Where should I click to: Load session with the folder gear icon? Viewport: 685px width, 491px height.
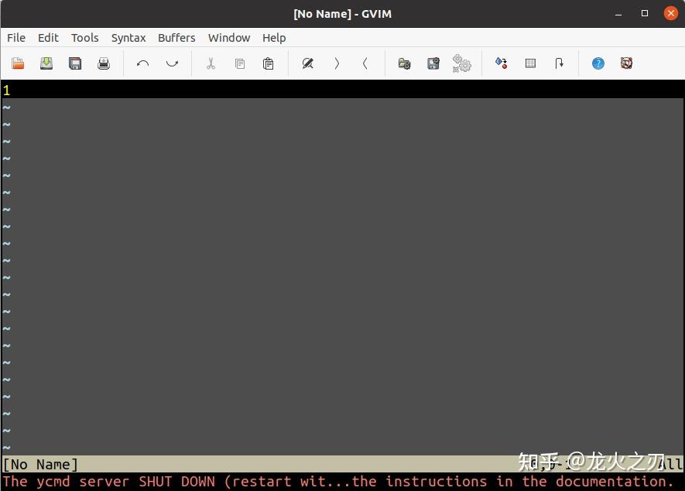[405, 63]
